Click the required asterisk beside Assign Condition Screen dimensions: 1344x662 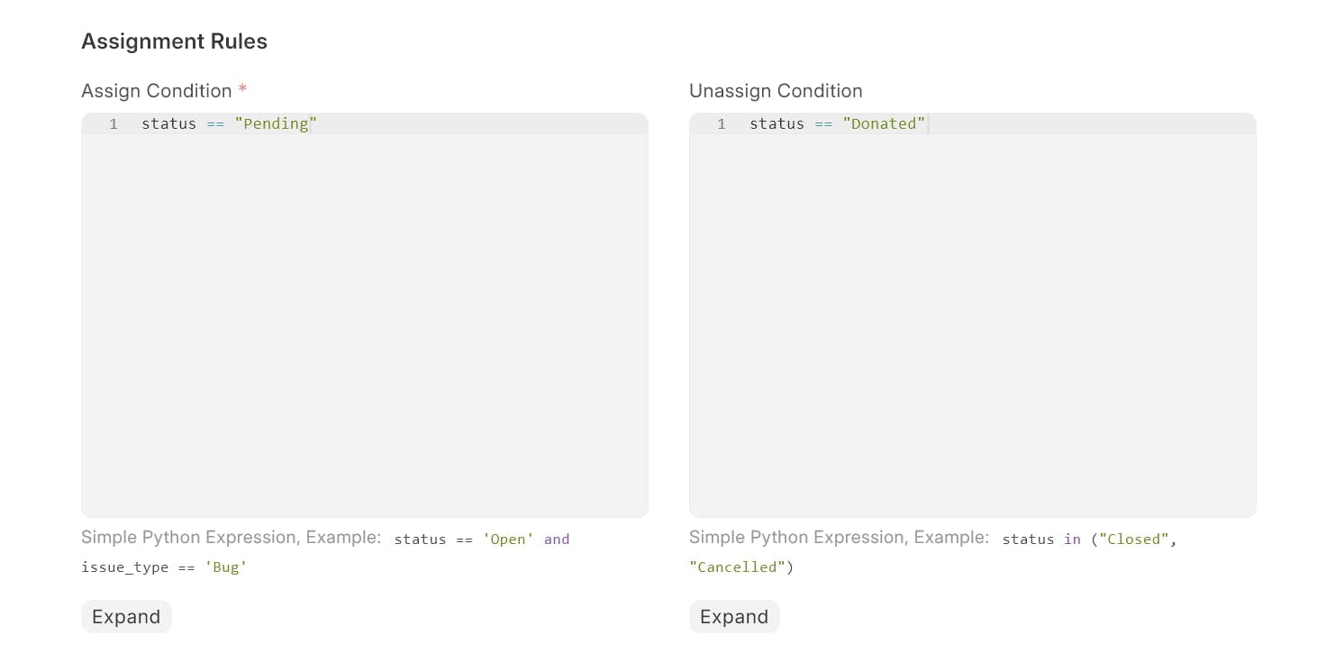[x=242, y=88]
